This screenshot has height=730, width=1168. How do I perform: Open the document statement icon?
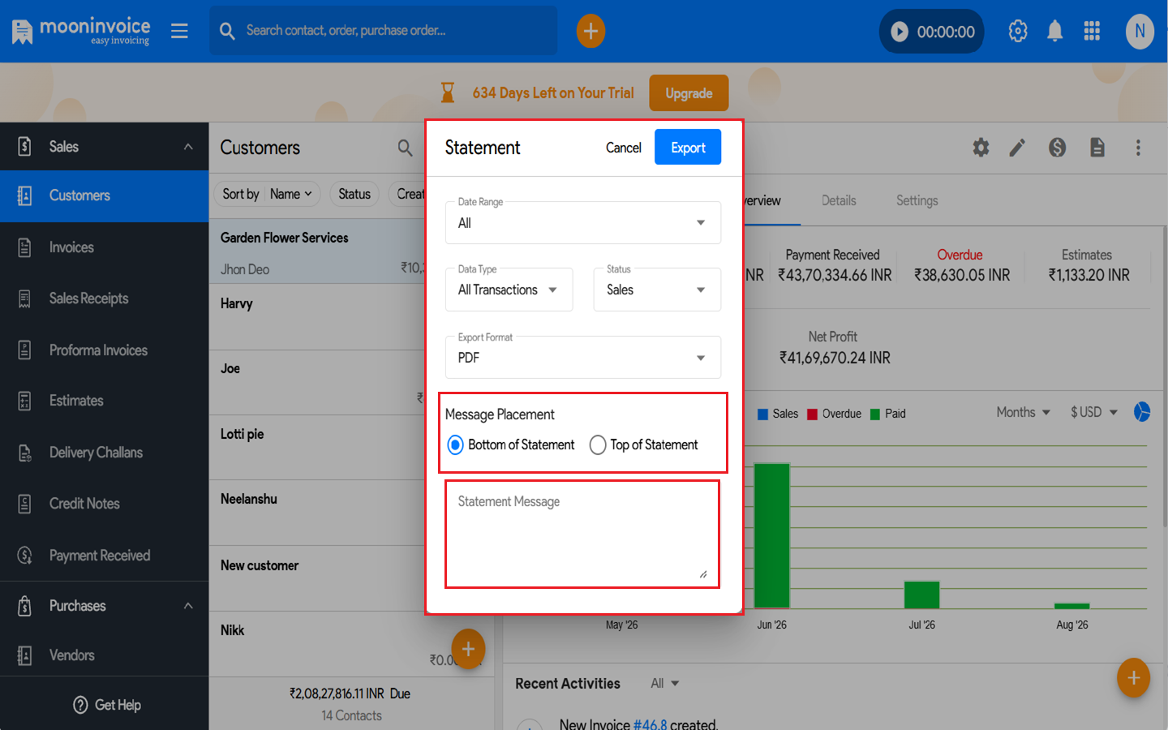tap(1097, 148)
